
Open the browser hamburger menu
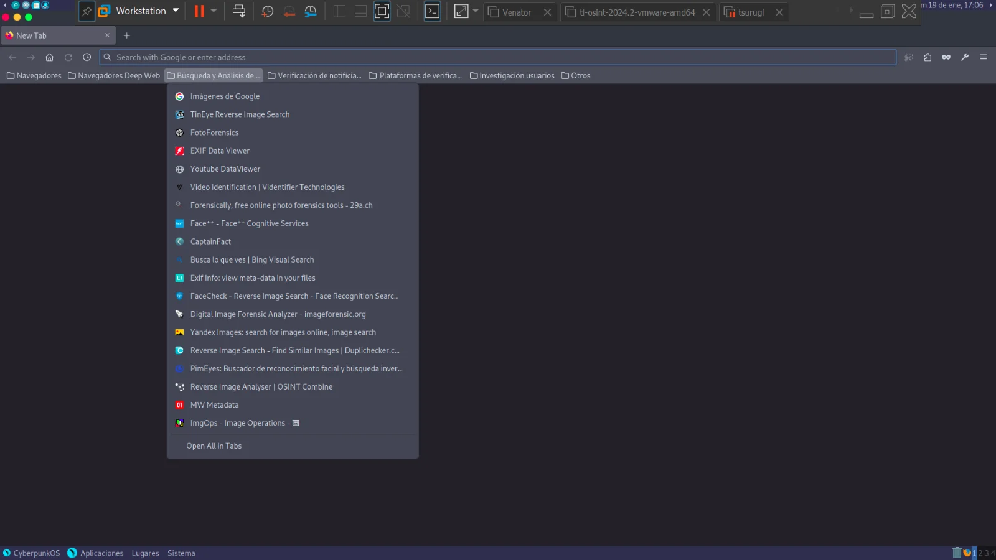[x=984, y=57]
